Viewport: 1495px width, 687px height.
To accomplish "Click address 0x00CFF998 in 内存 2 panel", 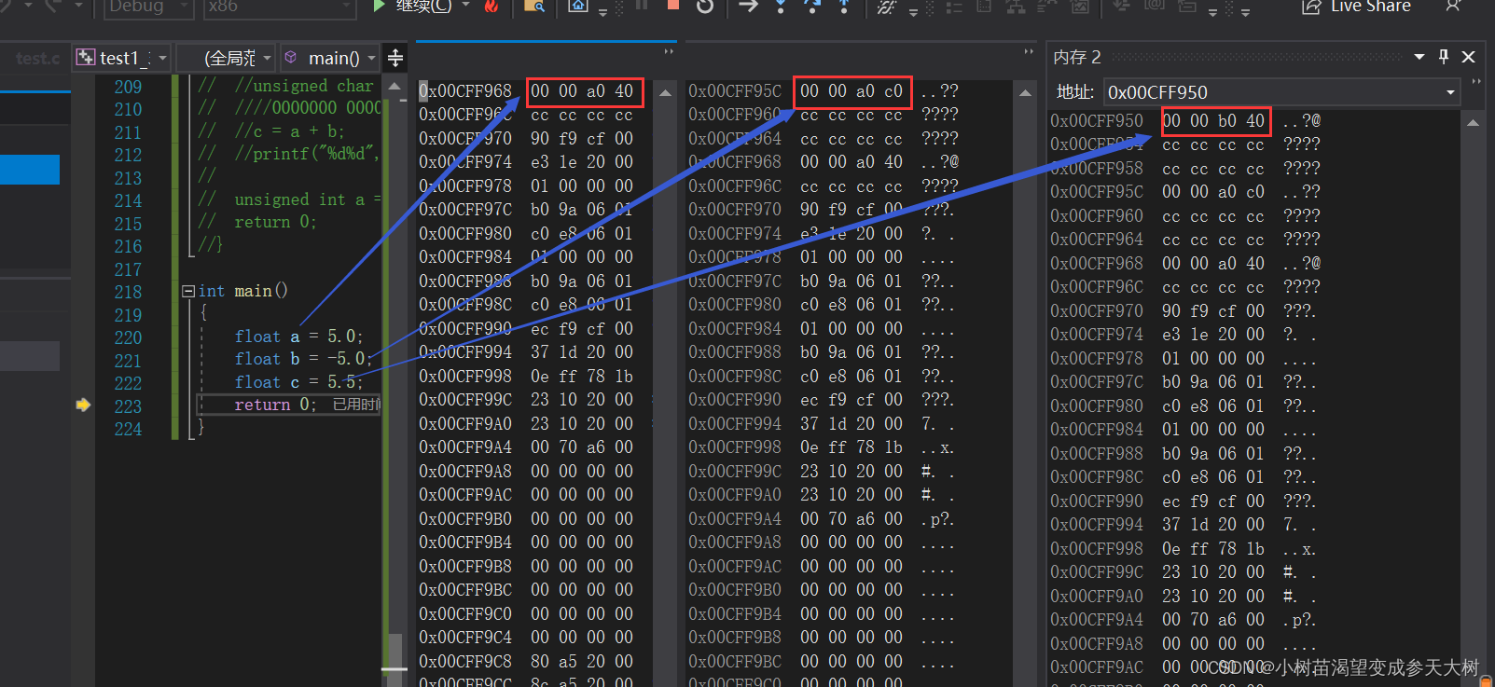I will pyautogui.click(x=1096, y=549).
